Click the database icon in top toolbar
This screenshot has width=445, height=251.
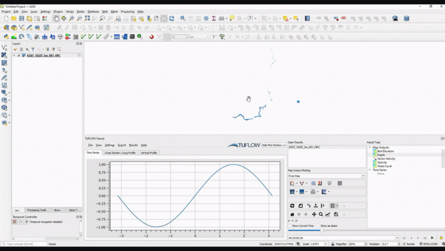coord(407,18)
